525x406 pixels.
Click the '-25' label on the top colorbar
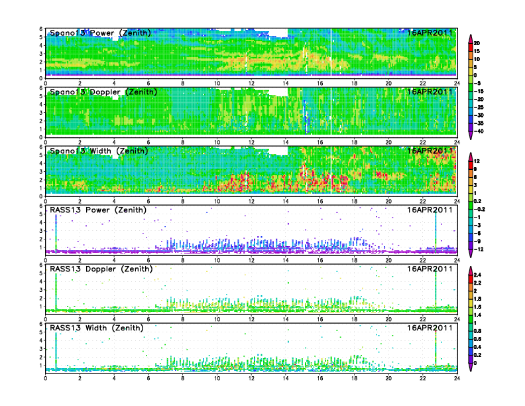[x=479, y=107]
